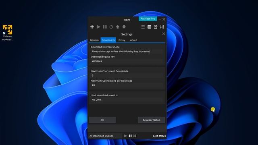Select the Downloads settings tab

[x=108, y=40]
